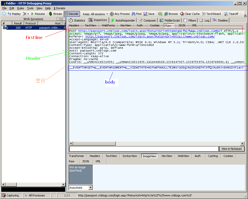The height and width of the screenshot is (199, 248).
Task: Select response Cookies tab
Action: (x=228, y=156)
